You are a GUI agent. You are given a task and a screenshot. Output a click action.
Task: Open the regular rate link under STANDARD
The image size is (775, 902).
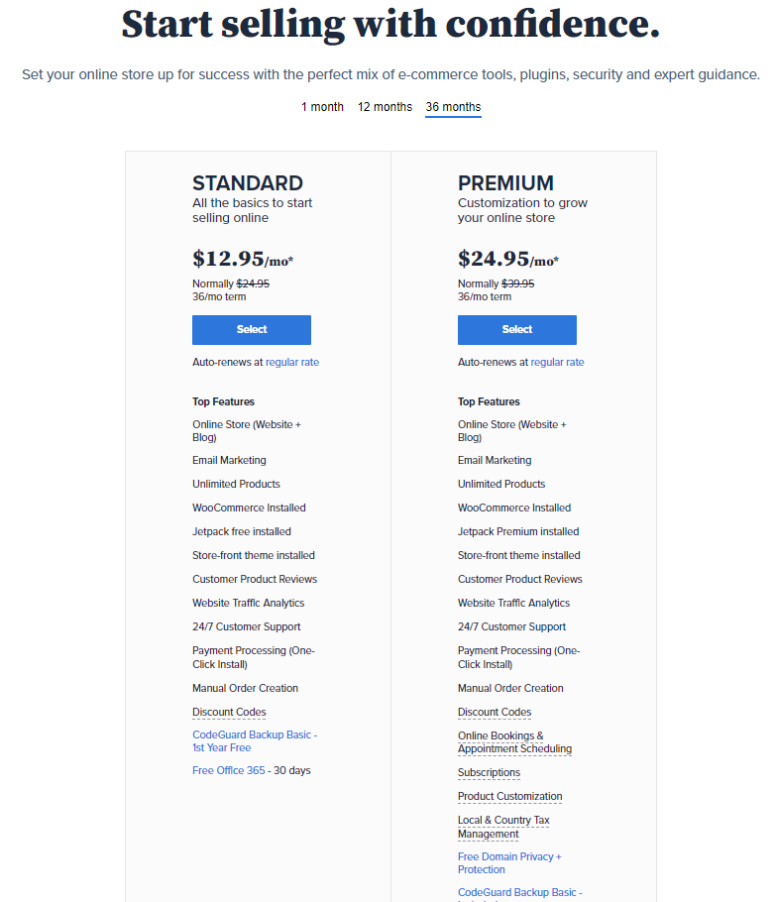[x=291, y=362]
